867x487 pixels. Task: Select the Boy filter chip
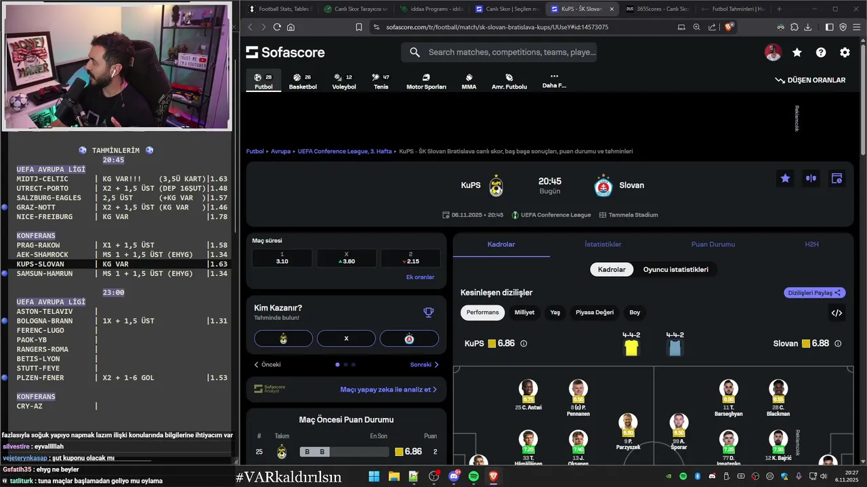635,312
